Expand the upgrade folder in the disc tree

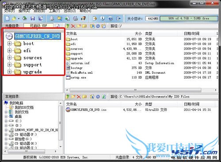click(x=9, y=72)
